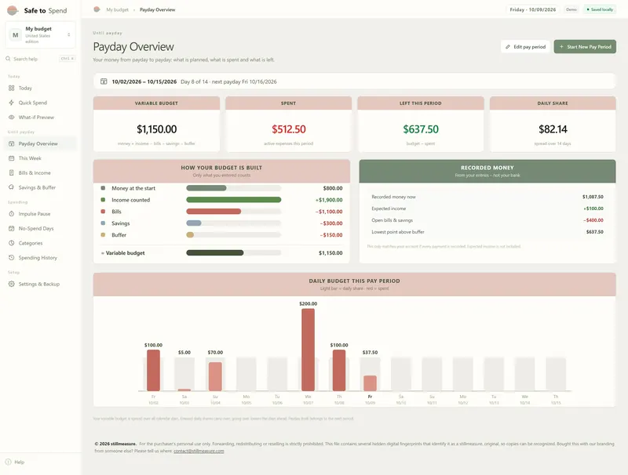Click the Payday Overview sidebar icon

11,143
